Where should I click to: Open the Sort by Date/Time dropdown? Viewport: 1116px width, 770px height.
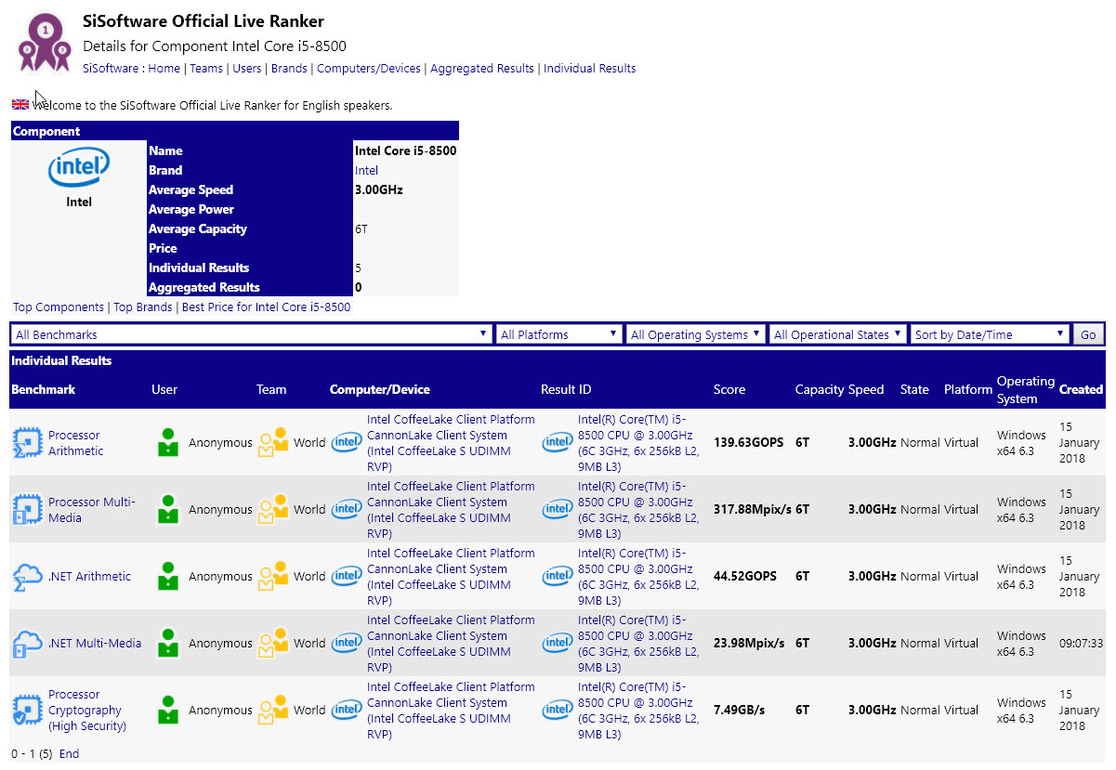tap(991, 334)
